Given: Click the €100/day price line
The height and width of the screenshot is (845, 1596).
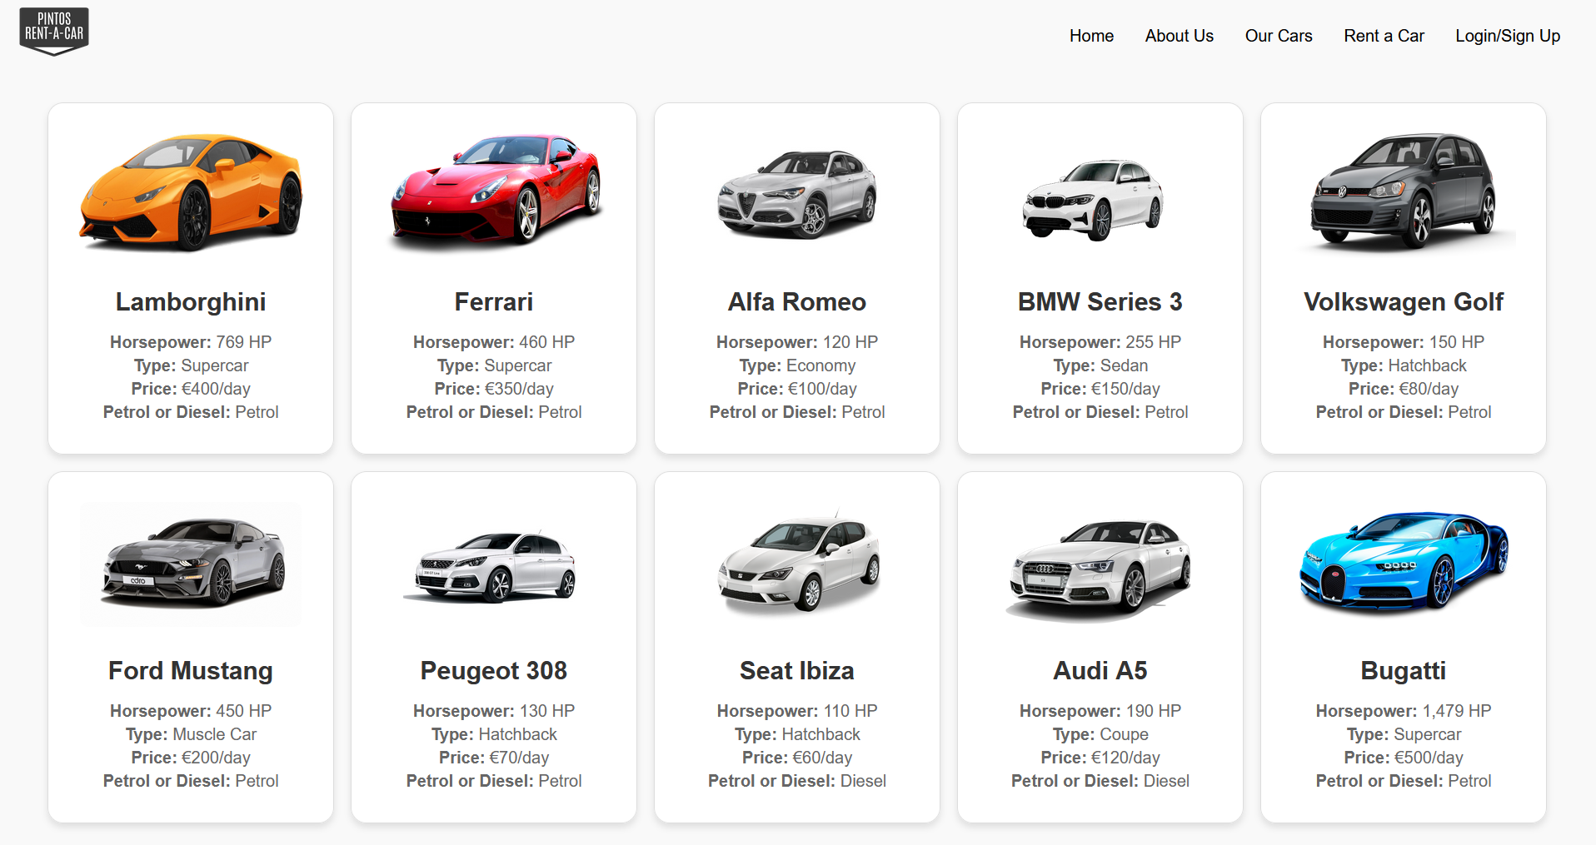Looking at the screenshot, I should click(797, 389).
